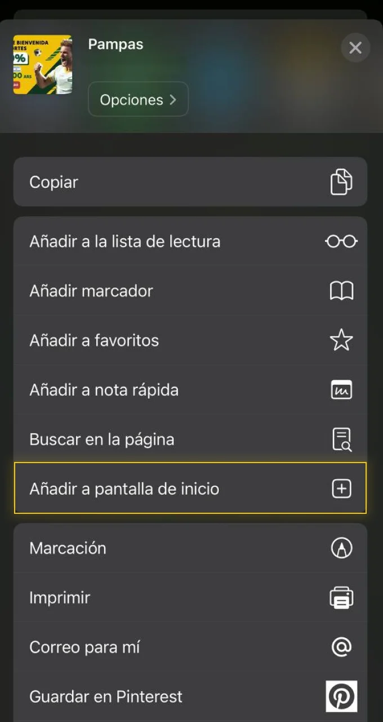The image size is (383, 722).
Task: Click the printer icon beside Imprimir
Action: (x=341, y=597)
